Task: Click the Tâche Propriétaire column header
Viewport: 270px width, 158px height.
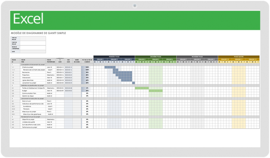Action: [x=51, y=61]
